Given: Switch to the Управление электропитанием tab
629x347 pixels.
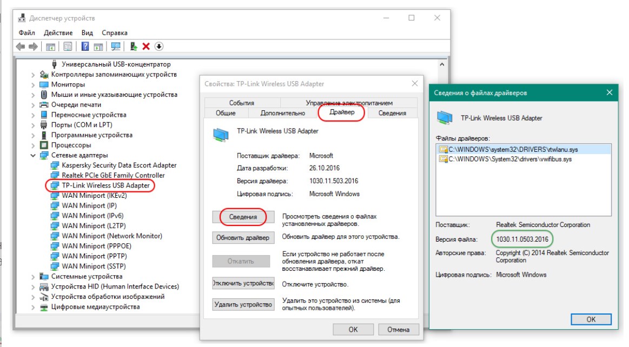Looking at the screenshot, I should (x=349, y=103).
